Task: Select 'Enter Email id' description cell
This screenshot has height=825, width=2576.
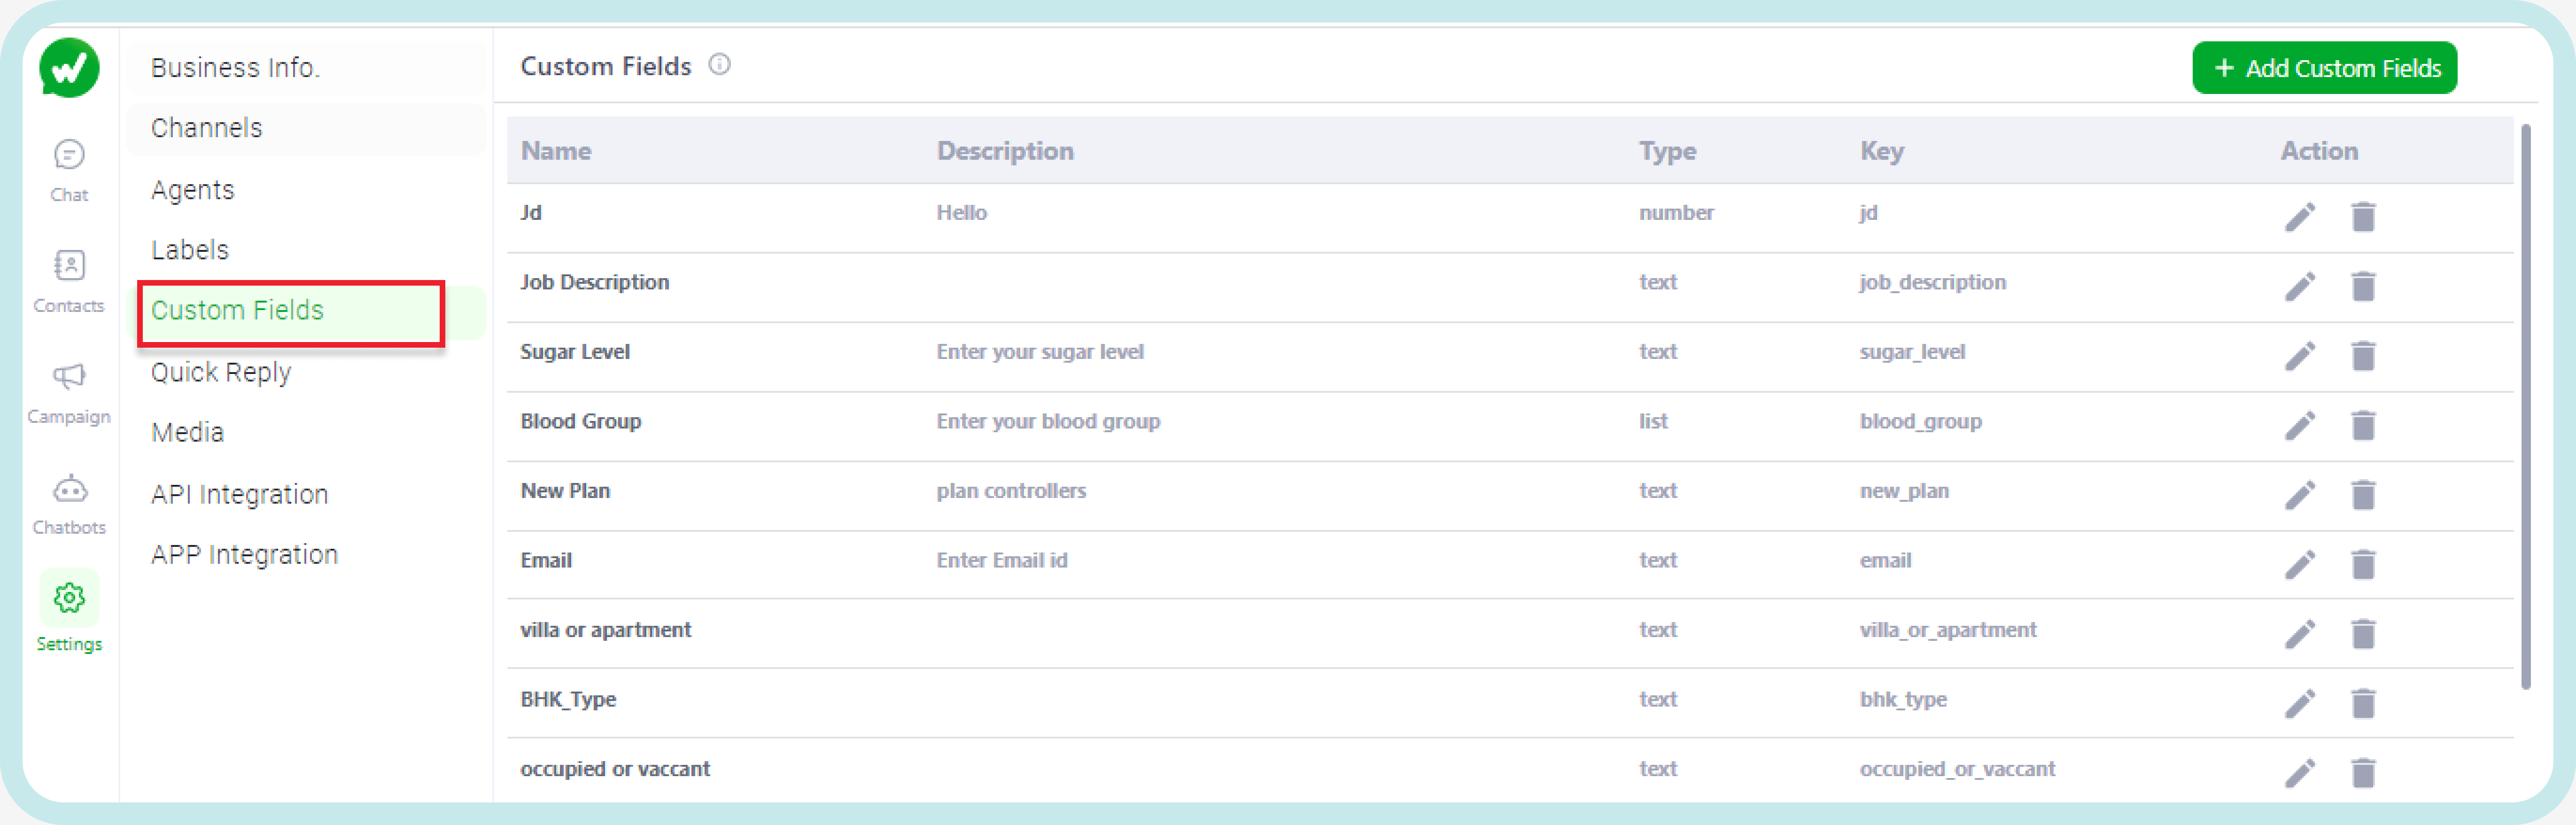Action: (x=1002, y=560)
